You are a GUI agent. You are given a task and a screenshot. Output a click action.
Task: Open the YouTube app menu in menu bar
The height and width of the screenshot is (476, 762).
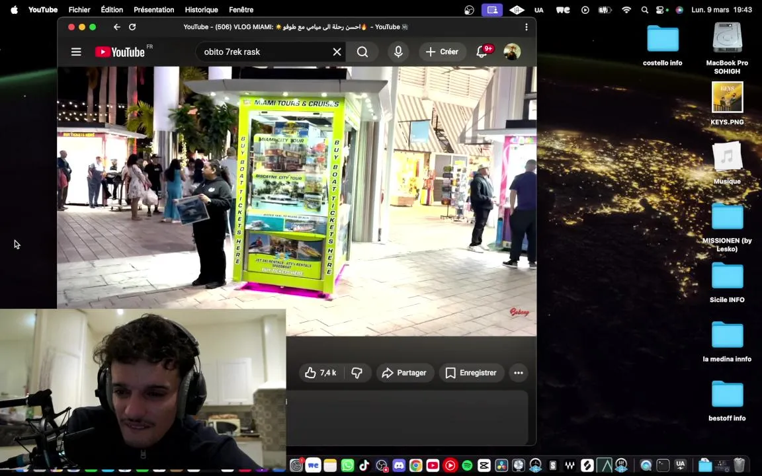(x=43, y=10)
